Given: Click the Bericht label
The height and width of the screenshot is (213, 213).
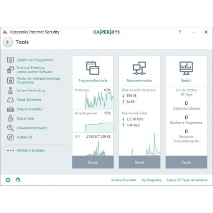Looking at the screenshot, I should point(186,81).
